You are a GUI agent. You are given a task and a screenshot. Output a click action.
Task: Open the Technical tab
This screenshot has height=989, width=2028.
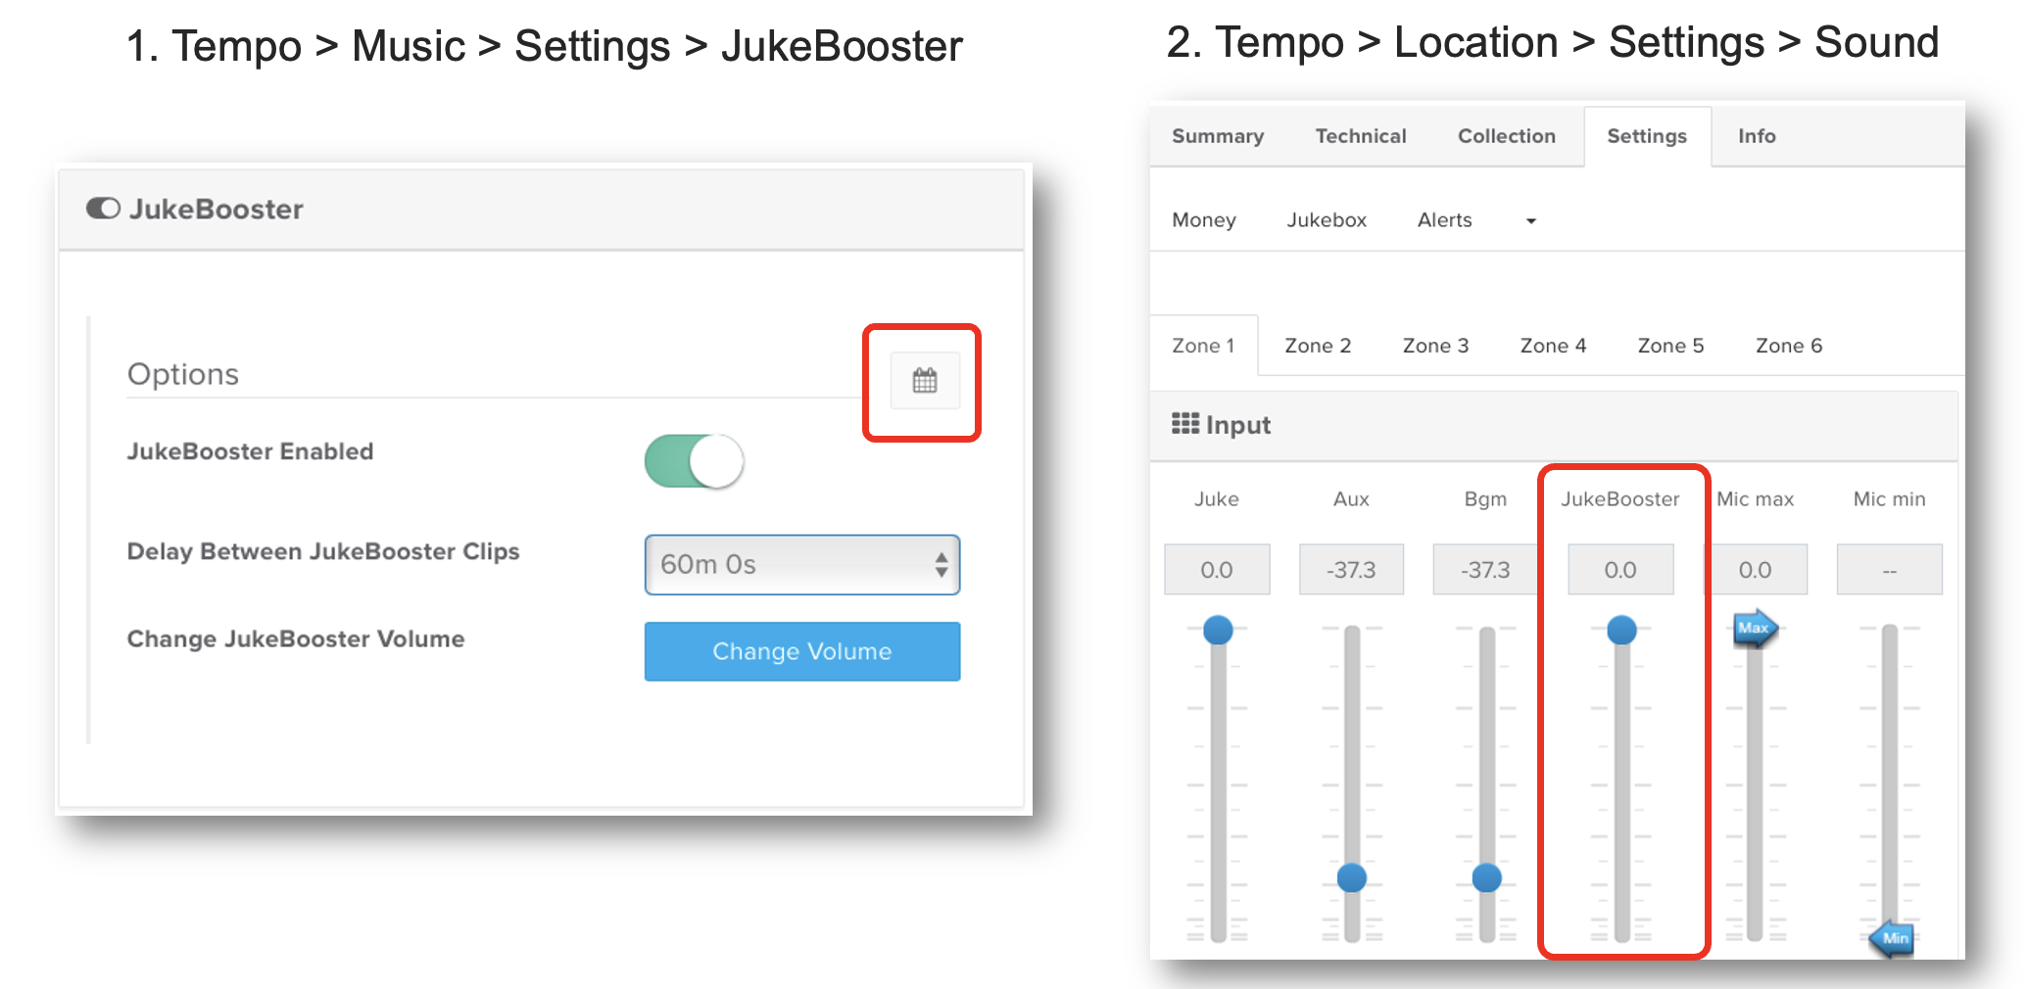point(1360,136)
